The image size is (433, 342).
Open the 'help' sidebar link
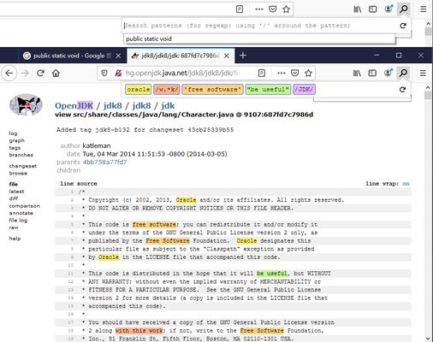[15, 239]
